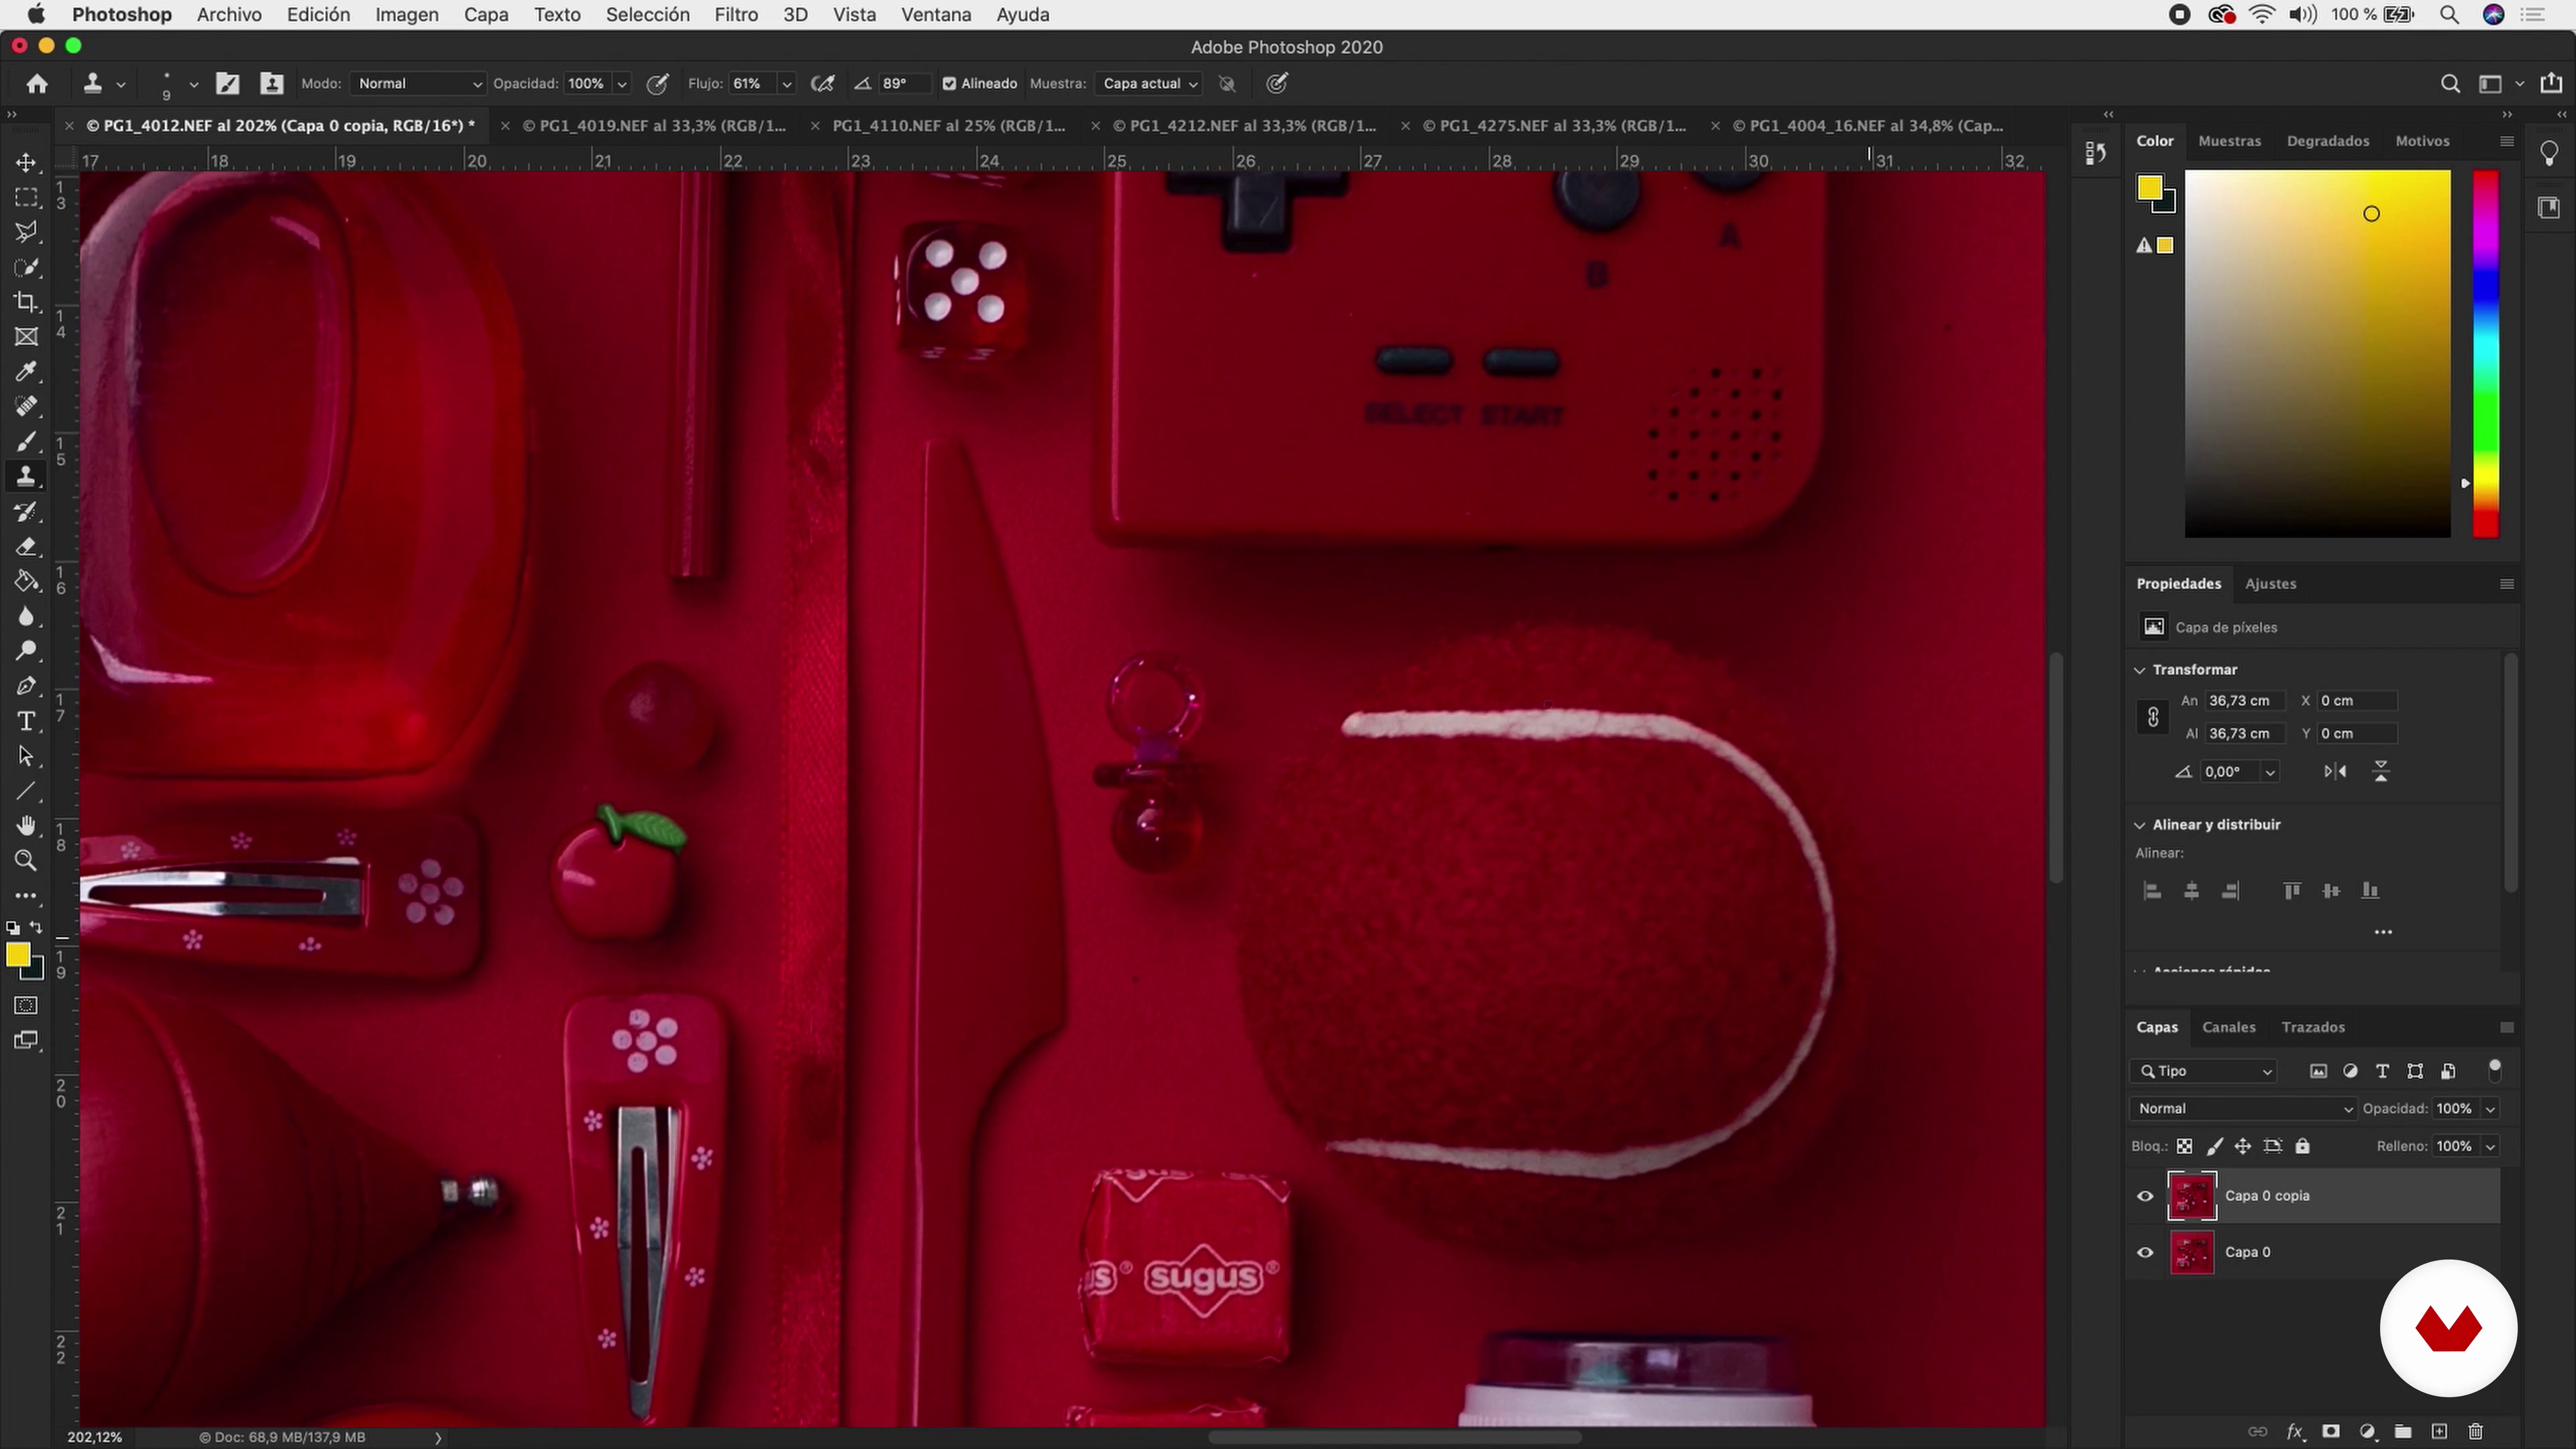Toggle pressure for size

pos(1277,84)
